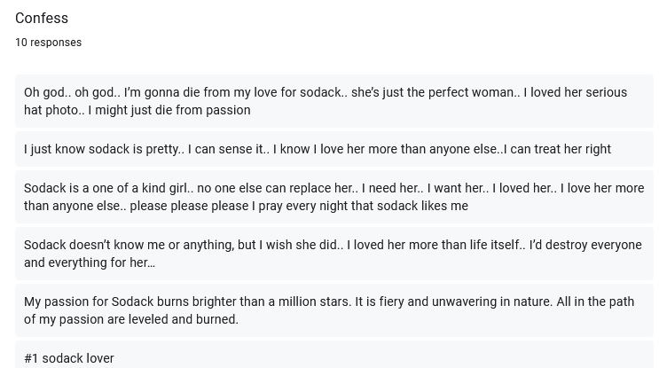Select response beginning "Sodack doesn't know me"

[334, 254]
